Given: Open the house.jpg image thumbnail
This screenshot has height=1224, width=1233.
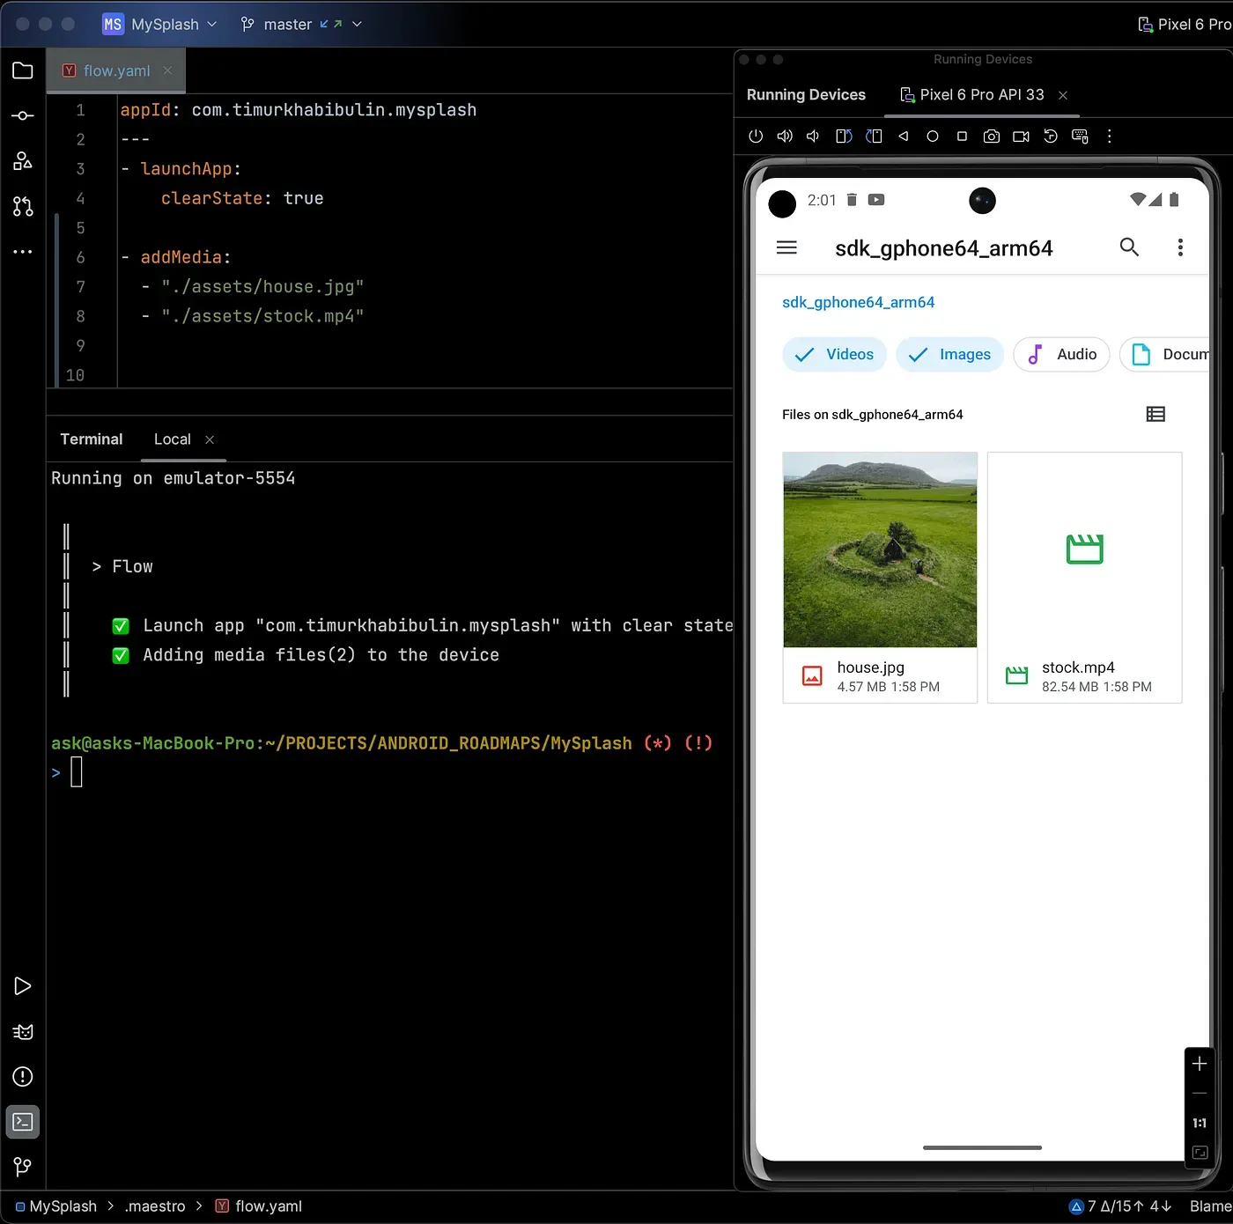Looking at the screenshot, I should (x=880, y=549).
